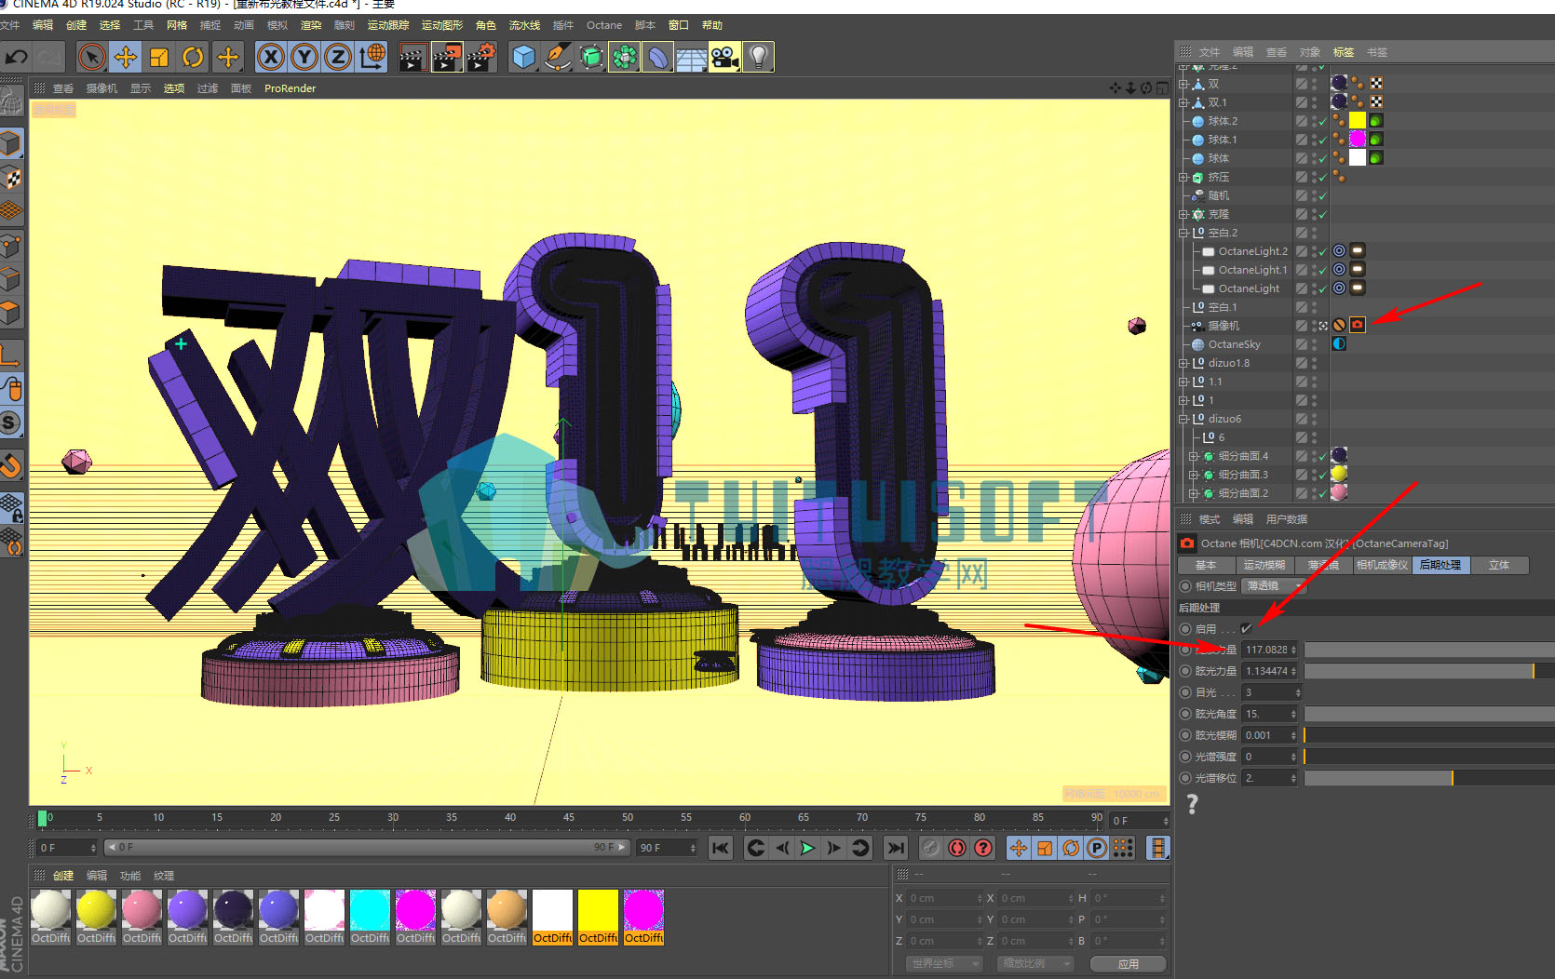Switch to 后期处理 tab
Screen dimensions: 1555x979
pos(1440,565)
